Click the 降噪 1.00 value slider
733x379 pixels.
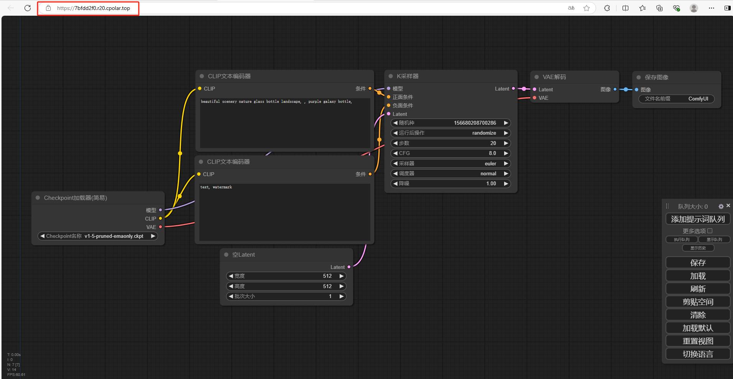pyautogui.click(x=450, y=184)
